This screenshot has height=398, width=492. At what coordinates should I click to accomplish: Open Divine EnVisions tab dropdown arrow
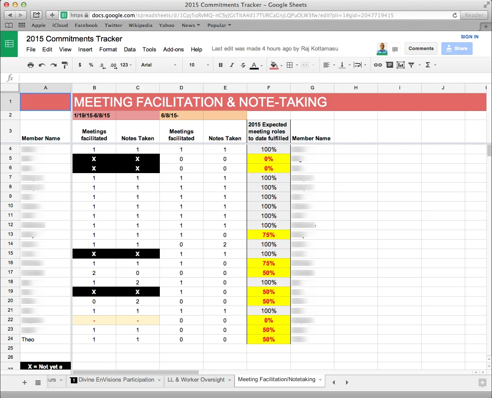pyautogui.click(x=159, y=380)
